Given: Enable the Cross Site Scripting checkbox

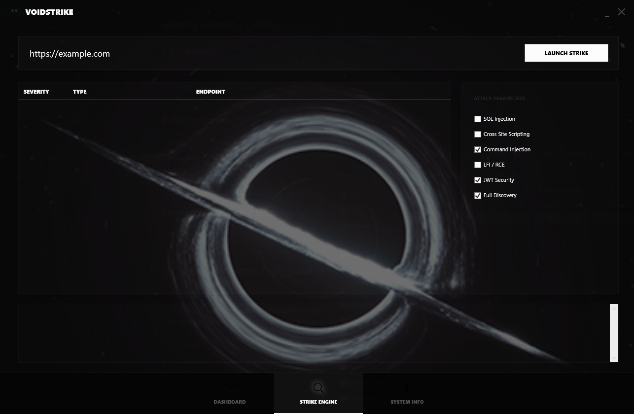Looking at the screenshot, I should 477,134.
